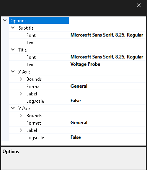147x170 pixels.
Task: Select the Bounds label under X Axis
Action: point(34,79)
